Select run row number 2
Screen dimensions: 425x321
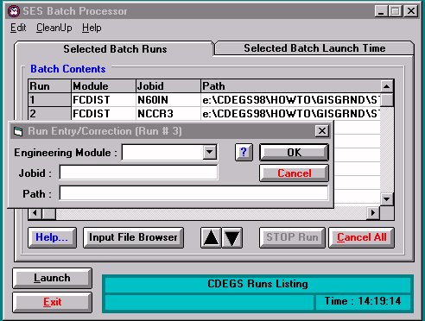coord(49,114)
